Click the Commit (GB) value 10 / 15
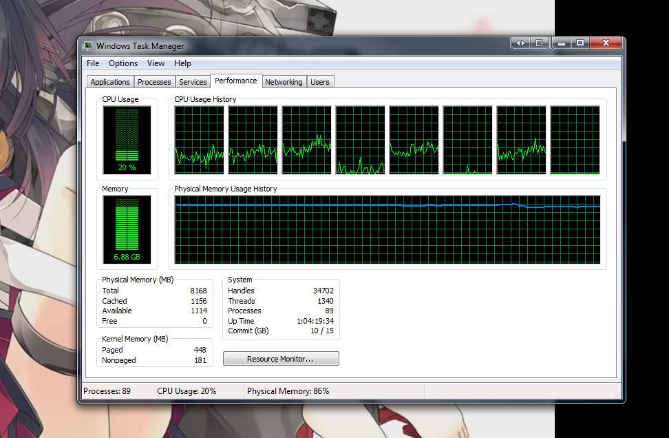Screen dimensions: 669x438 coord(322,331)
